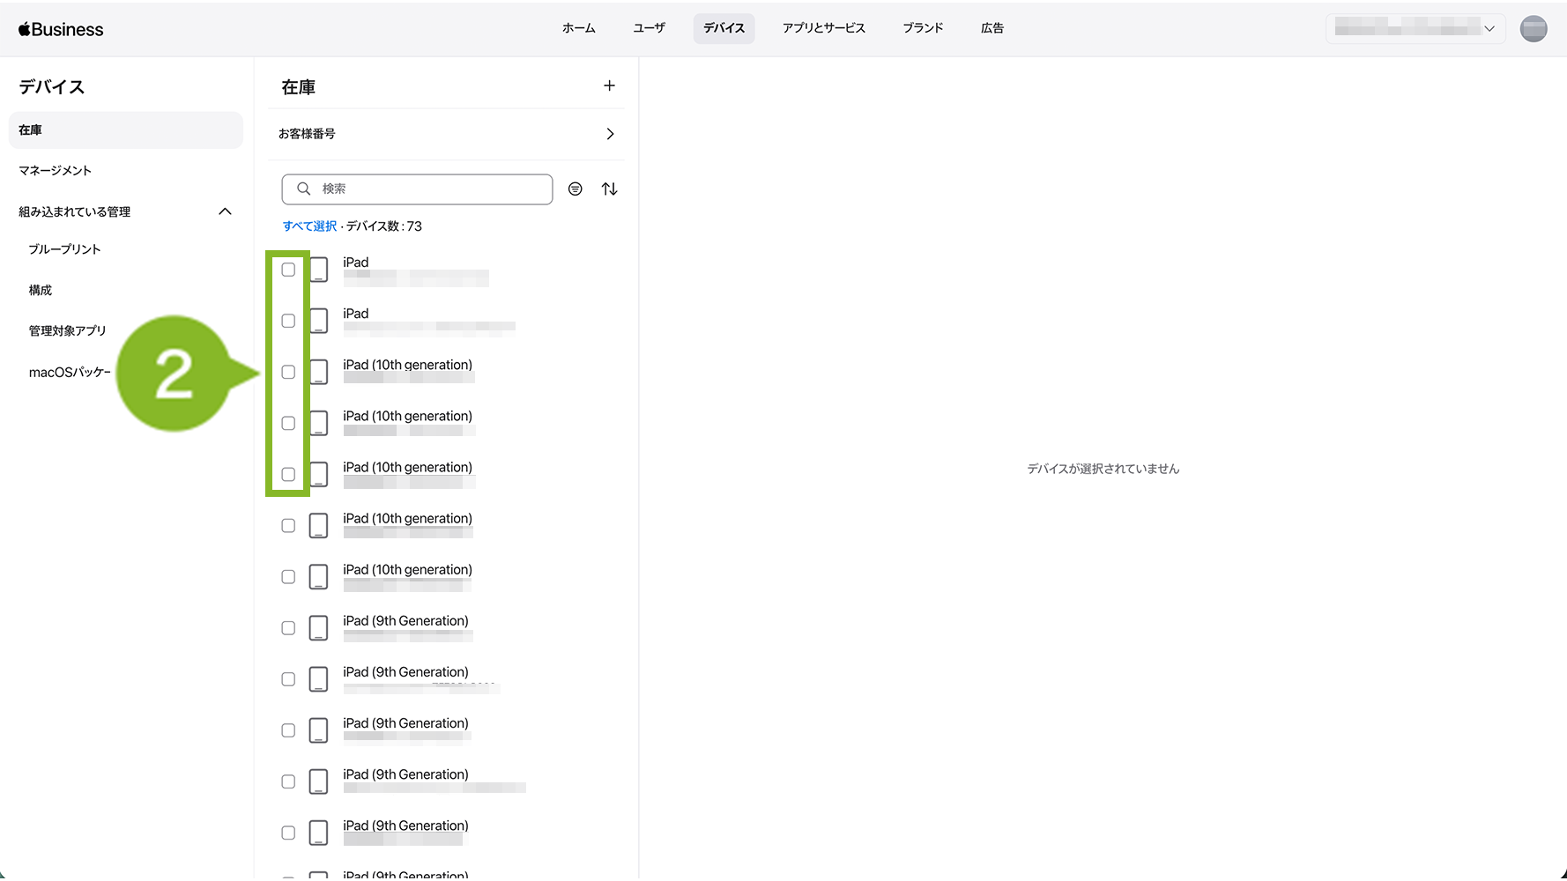This screenshot has height=881, width=1567.
Task: Open the user profile avatar
Action: point(1534,28)
